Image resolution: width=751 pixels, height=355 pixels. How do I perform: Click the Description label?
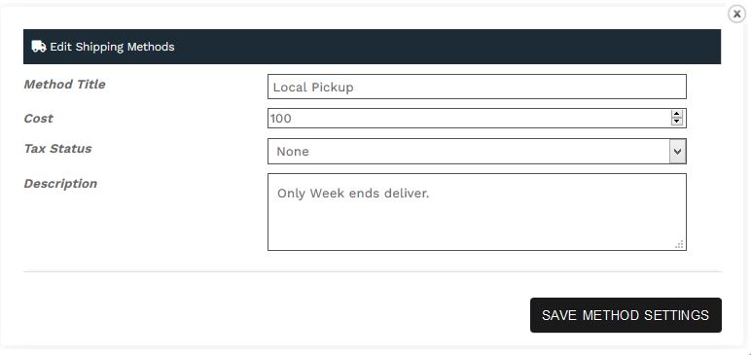tap(60, 184)
